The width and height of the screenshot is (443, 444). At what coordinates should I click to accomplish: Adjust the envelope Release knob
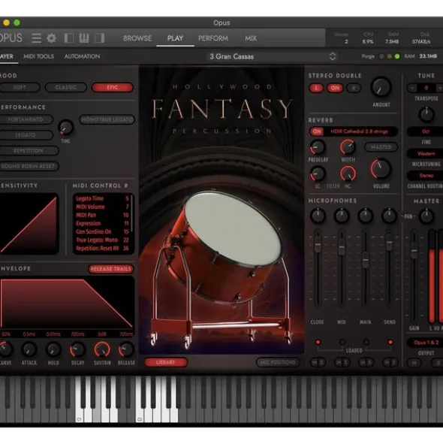[126, 350]
